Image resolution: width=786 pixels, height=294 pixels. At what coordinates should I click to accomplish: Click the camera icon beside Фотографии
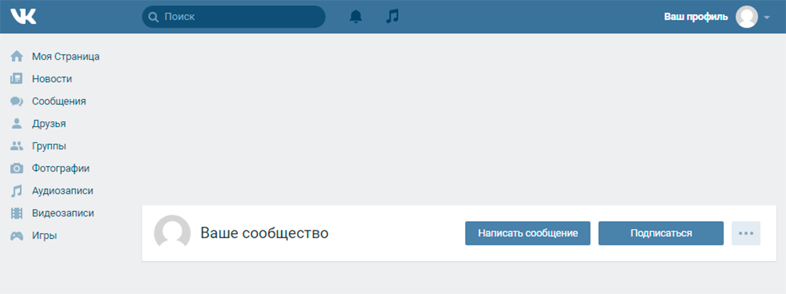click(17, 169)
